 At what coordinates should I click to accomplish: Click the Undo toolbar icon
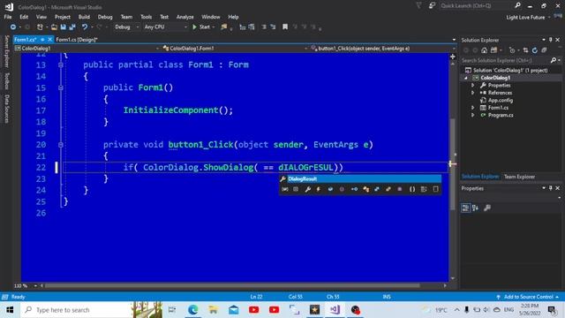pos(85,27)
